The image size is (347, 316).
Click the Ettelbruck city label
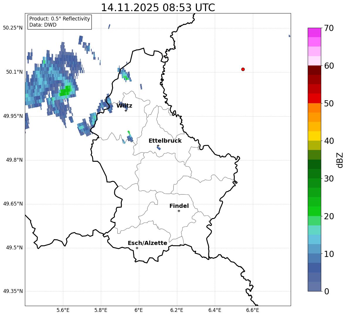(165, 141)
